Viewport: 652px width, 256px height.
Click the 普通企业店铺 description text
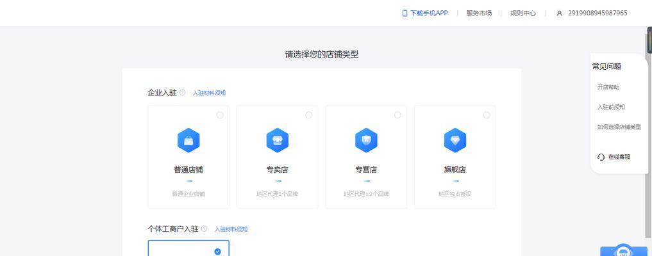coord(188,194)
